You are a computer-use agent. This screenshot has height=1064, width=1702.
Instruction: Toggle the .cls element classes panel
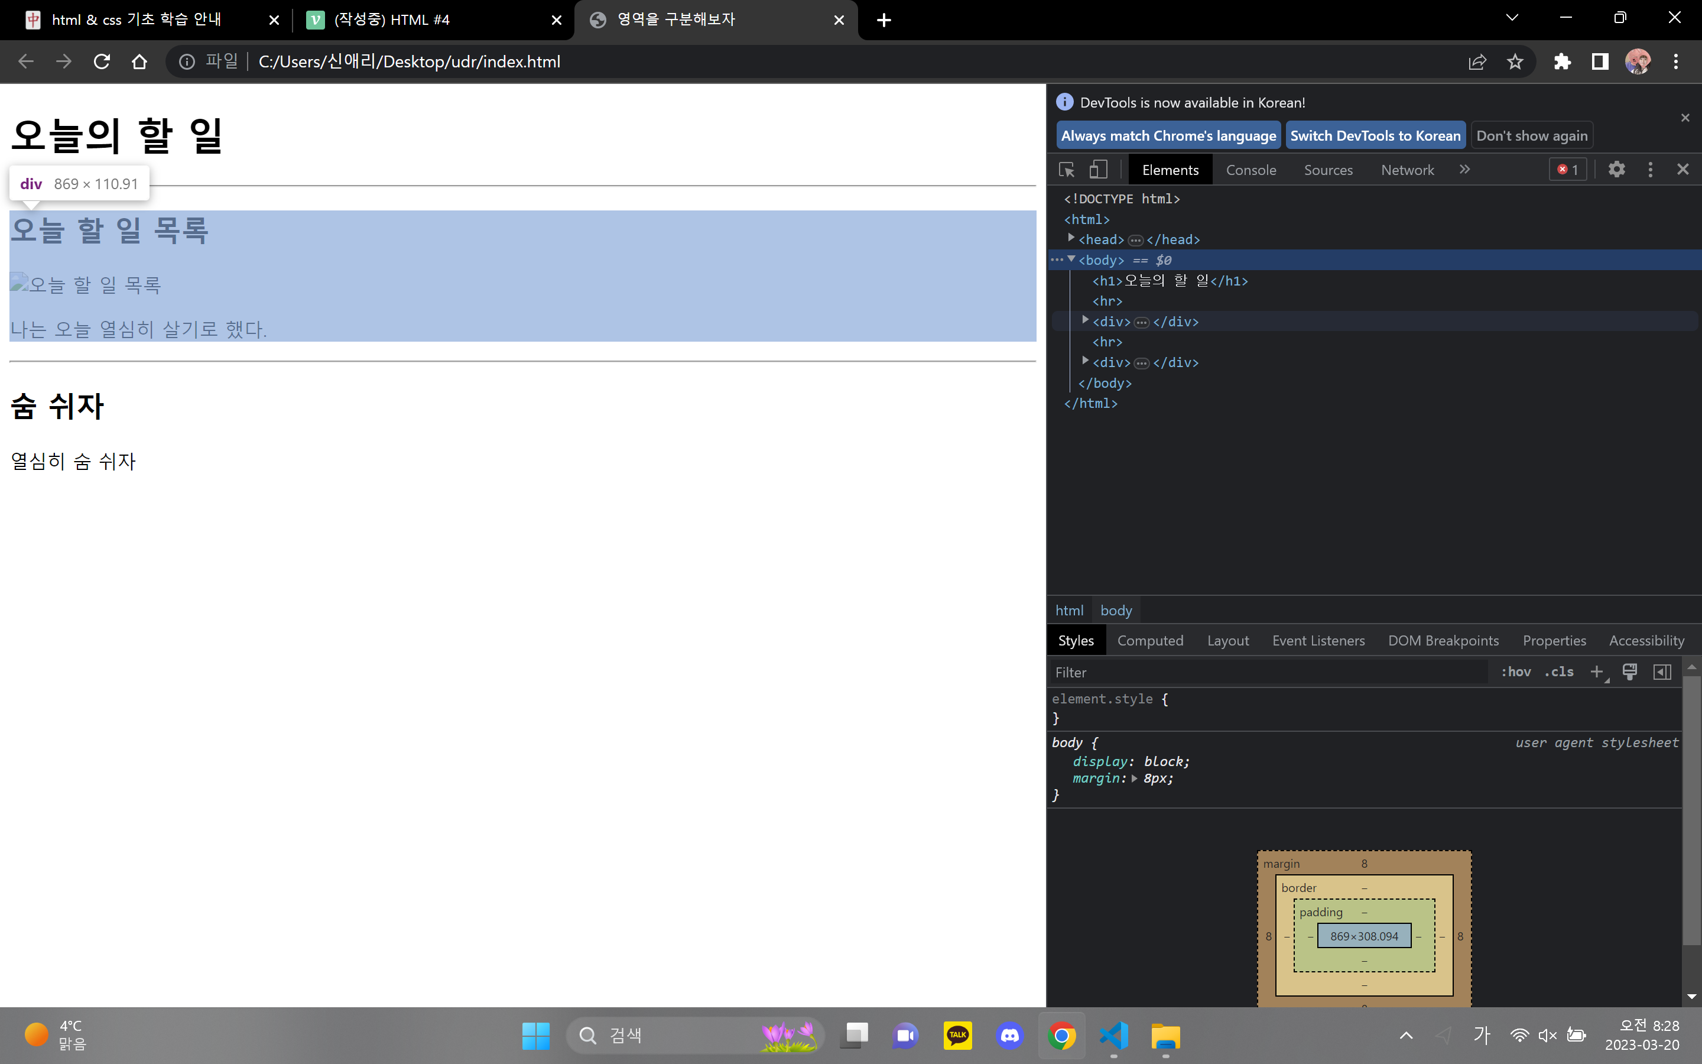tap(1559, 672)
